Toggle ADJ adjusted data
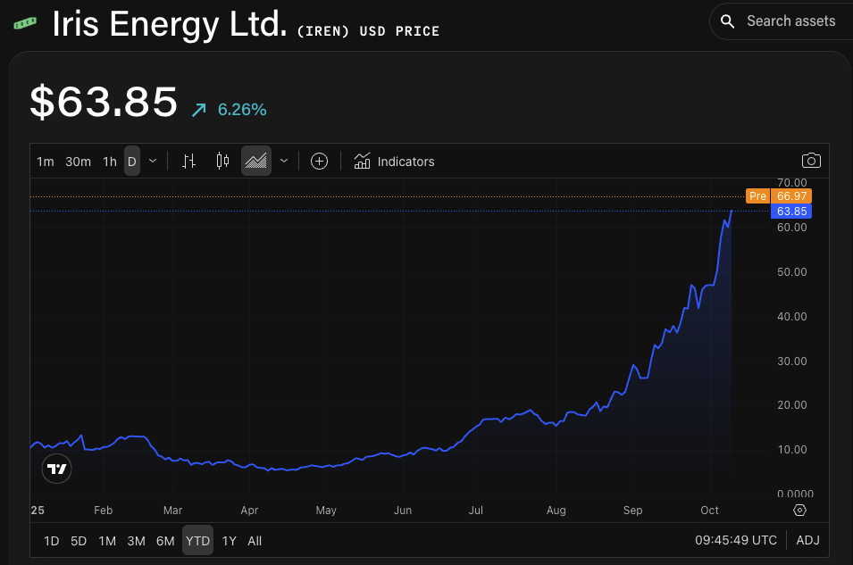This screenshot has height=565, width=853. pos(807,540)
